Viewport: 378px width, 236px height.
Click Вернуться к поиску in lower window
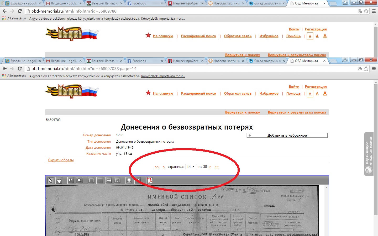tap(243, 112)
